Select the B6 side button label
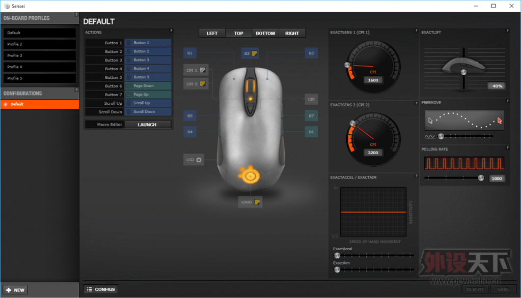This screenshot has height=298, width=521. coord(311,132)
